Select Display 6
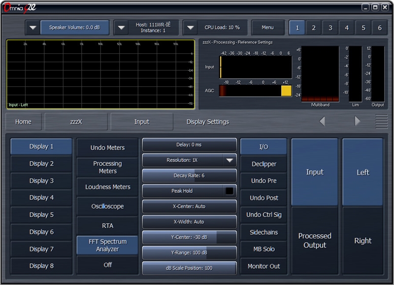 click(41, 232)
